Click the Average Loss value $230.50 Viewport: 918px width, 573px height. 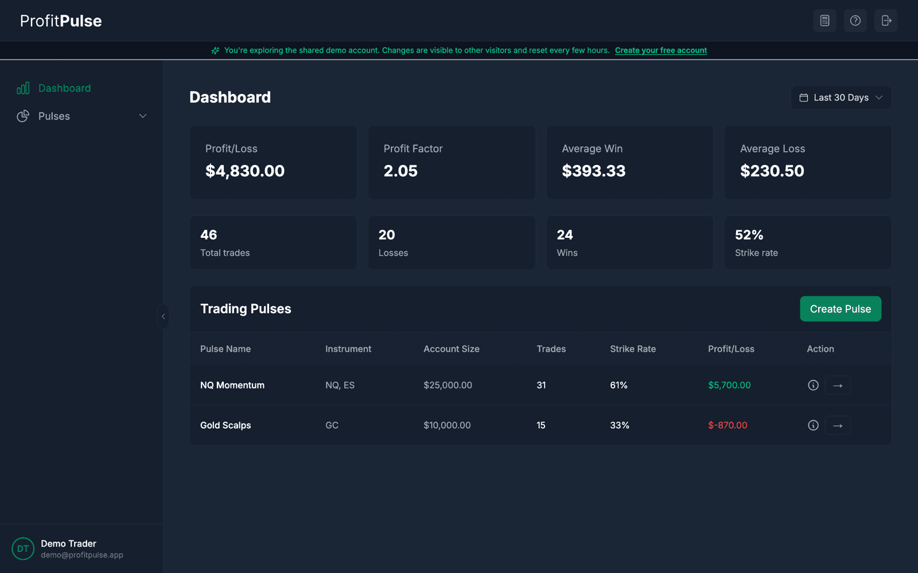[772, 171]
